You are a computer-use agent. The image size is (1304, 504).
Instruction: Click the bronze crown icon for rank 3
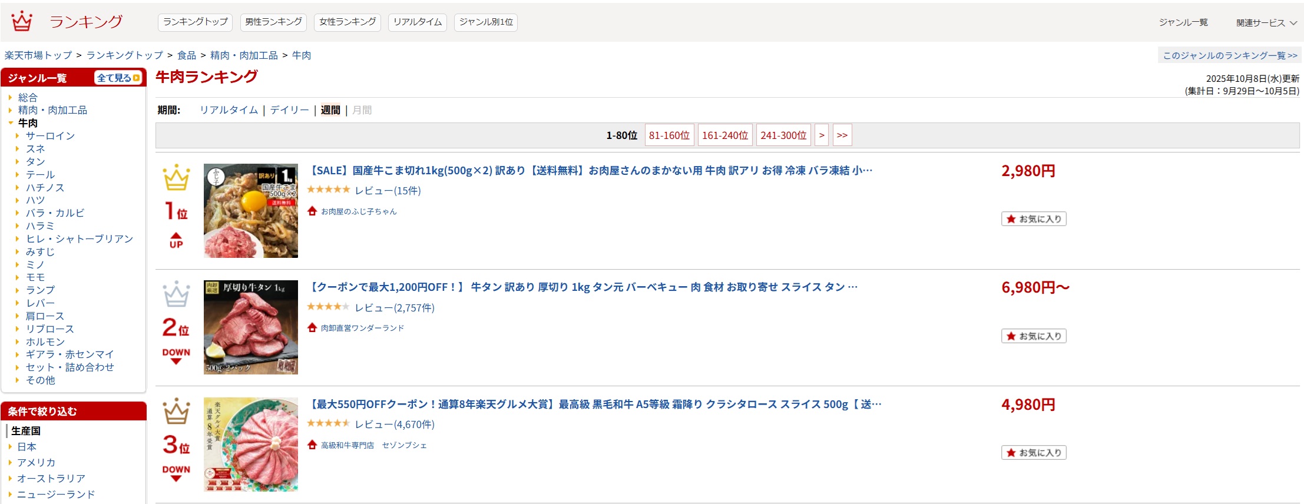point(176,412)
